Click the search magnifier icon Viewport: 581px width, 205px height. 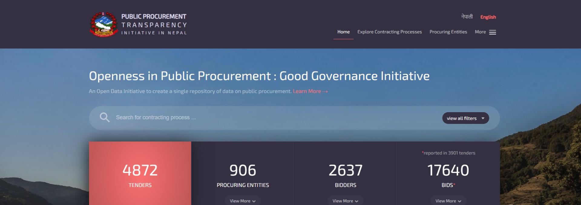pos(105,117)
